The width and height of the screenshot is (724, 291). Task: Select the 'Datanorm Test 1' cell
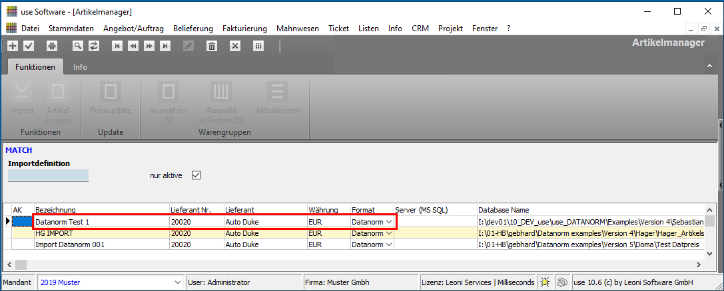pyautogui.click(x=101, y=222)
